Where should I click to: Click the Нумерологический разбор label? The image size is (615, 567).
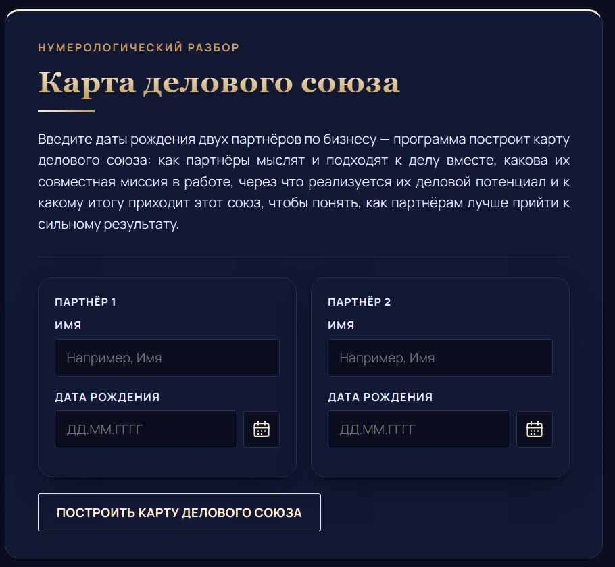pyautogui.click(x=139, y=47)
